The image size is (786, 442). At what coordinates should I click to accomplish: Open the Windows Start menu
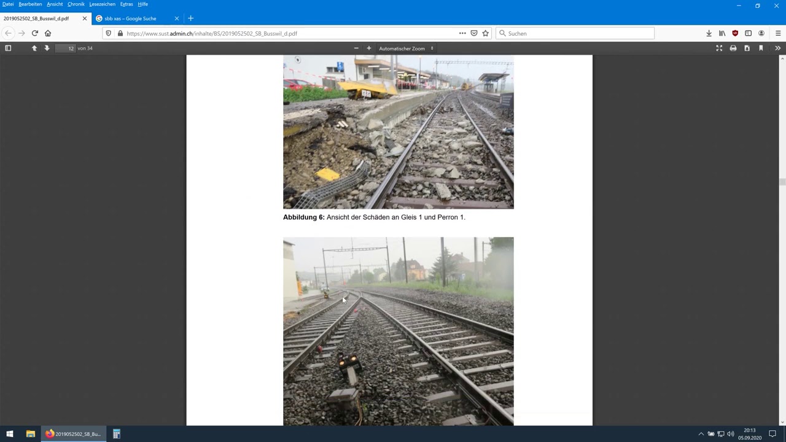tap(9, 434)
